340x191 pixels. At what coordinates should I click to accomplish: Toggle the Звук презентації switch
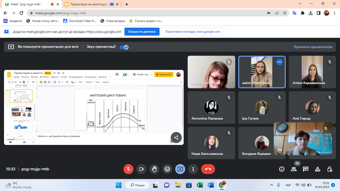click(x=124, y=47)
